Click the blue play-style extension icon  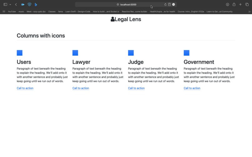[23, 4]
